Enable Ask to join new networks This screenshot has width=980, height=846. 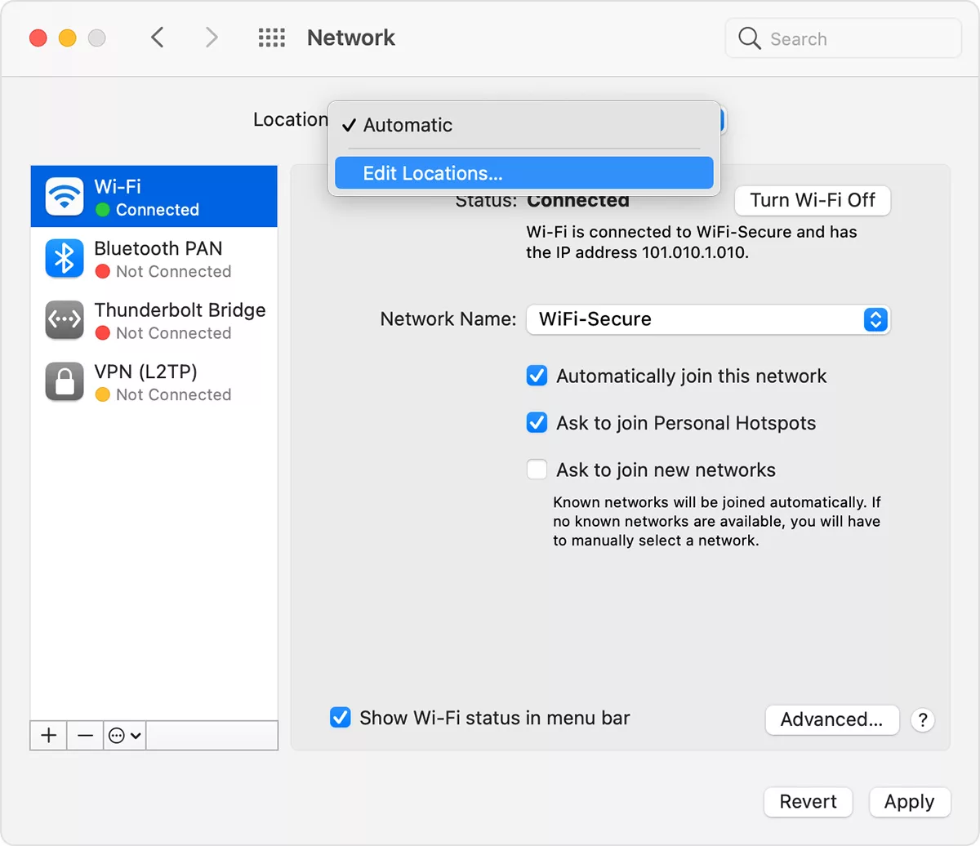(537, 469)
